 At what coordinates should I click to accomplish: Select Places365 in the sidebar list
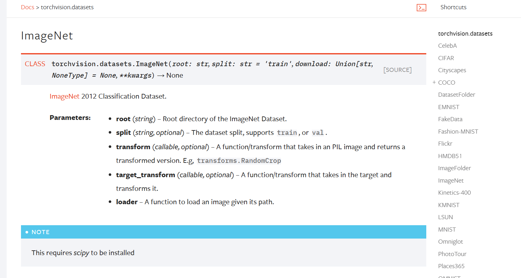(x=451, y=266)
